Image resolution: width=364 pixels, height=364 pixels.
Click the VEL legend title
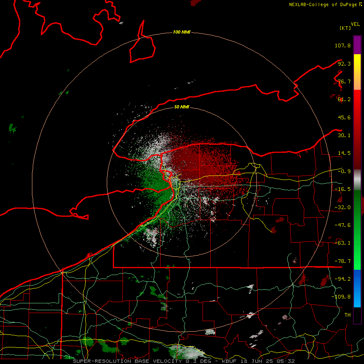pos(355,24)
